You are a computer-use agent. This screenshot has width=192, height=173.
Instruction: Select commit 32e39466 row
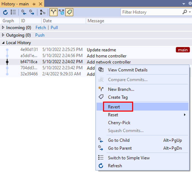pos(48,74)
